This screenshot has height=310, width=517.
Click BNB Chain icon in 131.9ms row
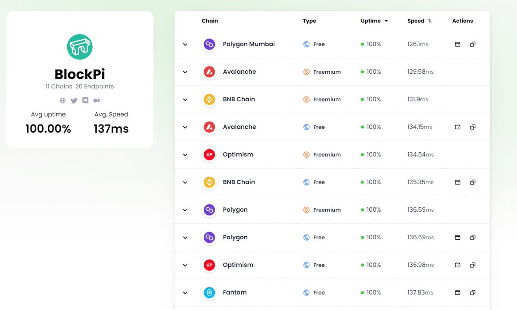tap(209, 99)
